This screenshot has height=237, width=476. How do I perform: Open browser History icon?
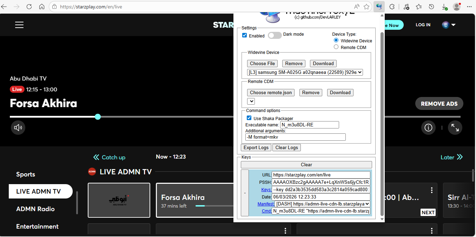coord(431,7)
